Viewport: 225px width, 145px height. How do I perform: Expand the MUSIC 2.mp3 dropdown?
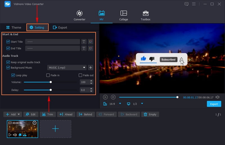pos(84,68)
